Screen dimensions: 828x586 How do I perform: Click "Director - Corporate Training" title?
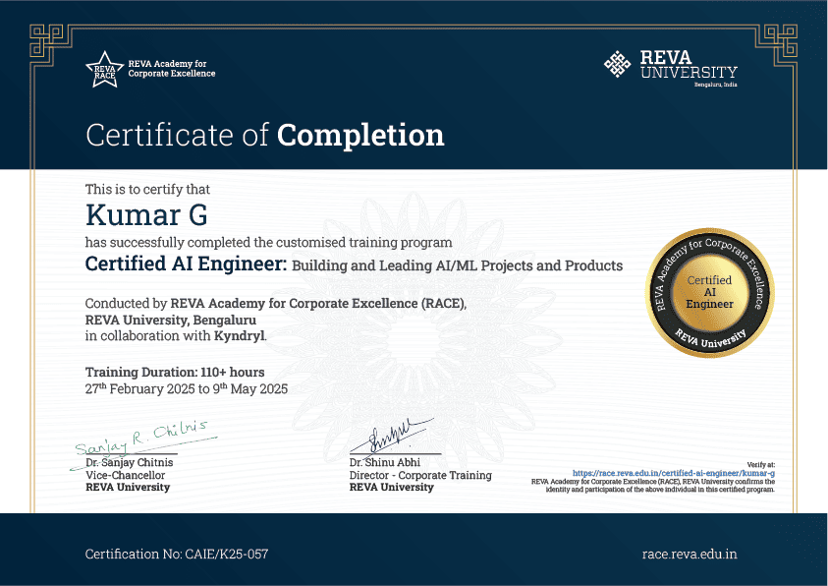click(420, 475)
